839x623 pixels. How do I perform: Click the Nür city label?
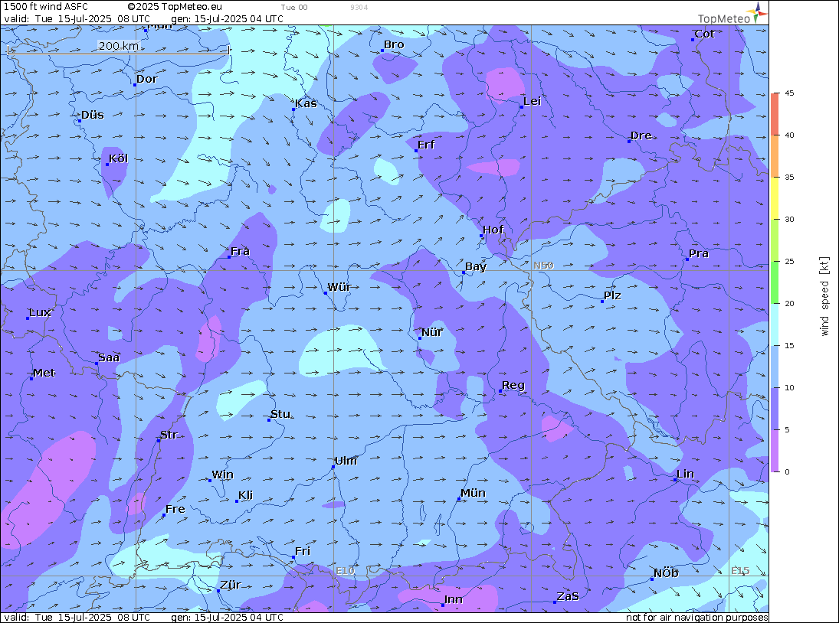coord(432,332)
